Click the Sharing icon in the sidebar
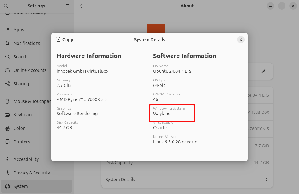Viewport: 299px width, 194px height. 7,84
